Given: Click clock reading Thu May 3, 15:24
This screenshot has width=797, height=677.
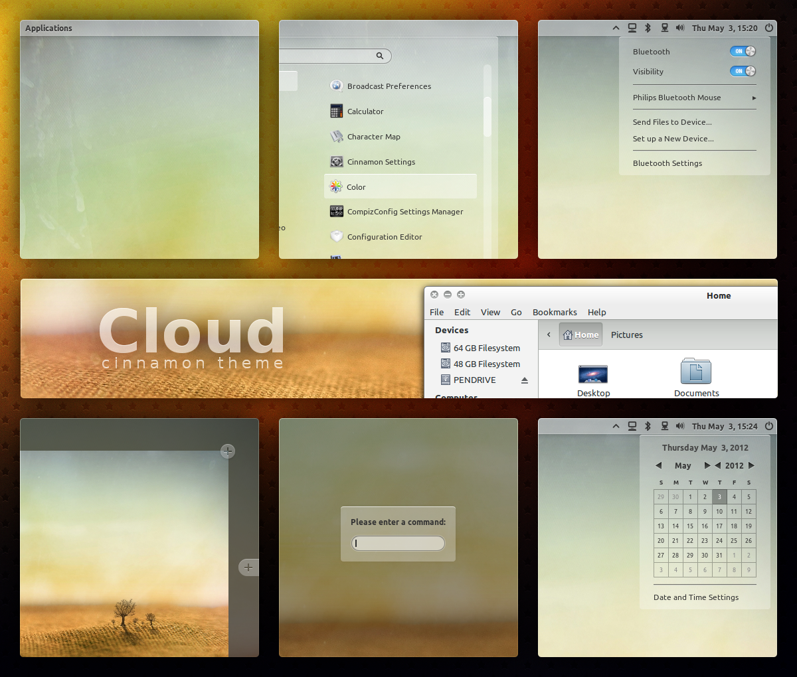Looking at the screenshot, I should (x=725, y=426).
